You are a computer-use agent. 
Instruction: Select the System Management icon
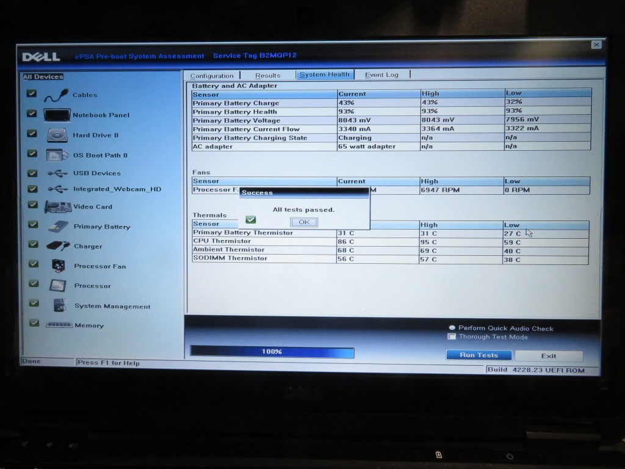point(60,305)
